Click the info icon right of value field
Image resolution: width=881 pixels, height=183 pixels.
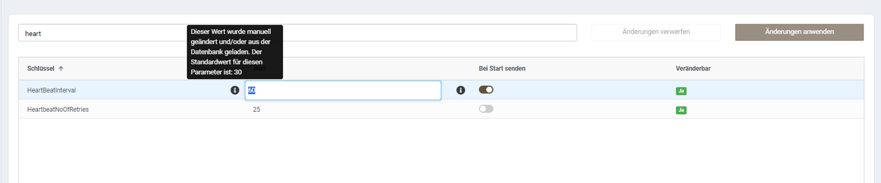coord(460,90)
